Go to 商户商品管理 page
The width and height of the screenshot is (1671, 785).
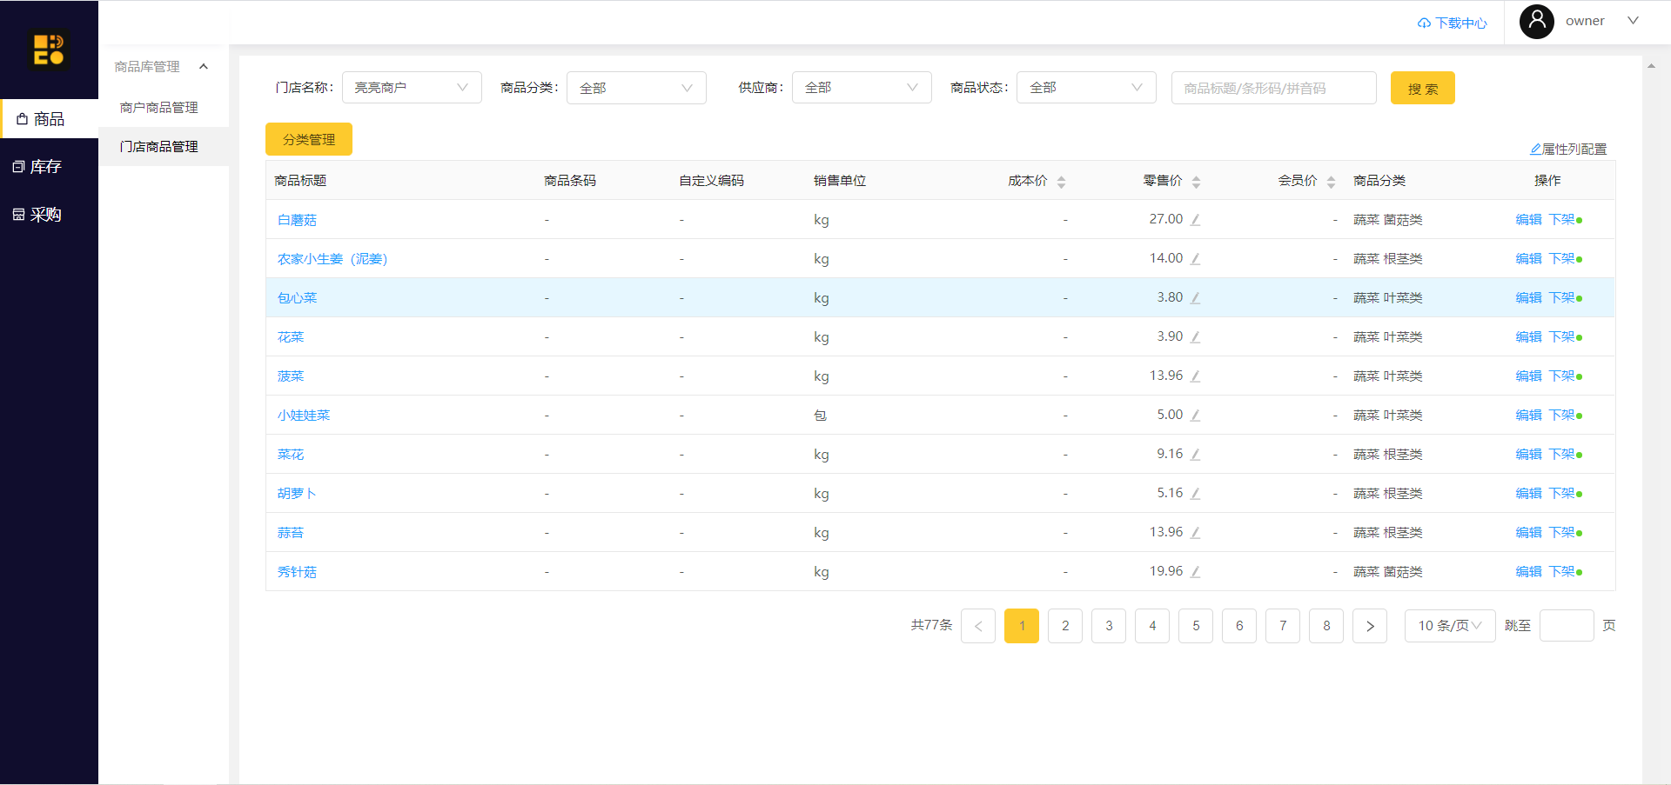coord(159,108)
